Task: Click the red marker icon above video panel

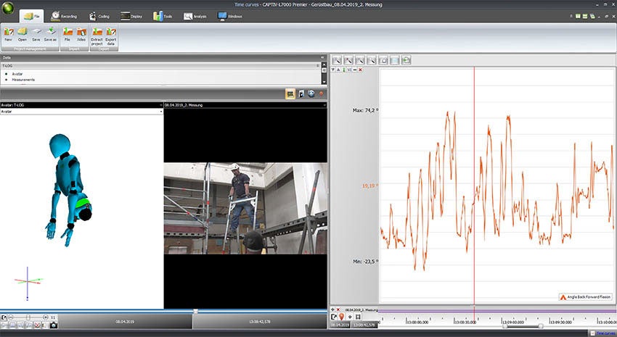Action: 321,93
